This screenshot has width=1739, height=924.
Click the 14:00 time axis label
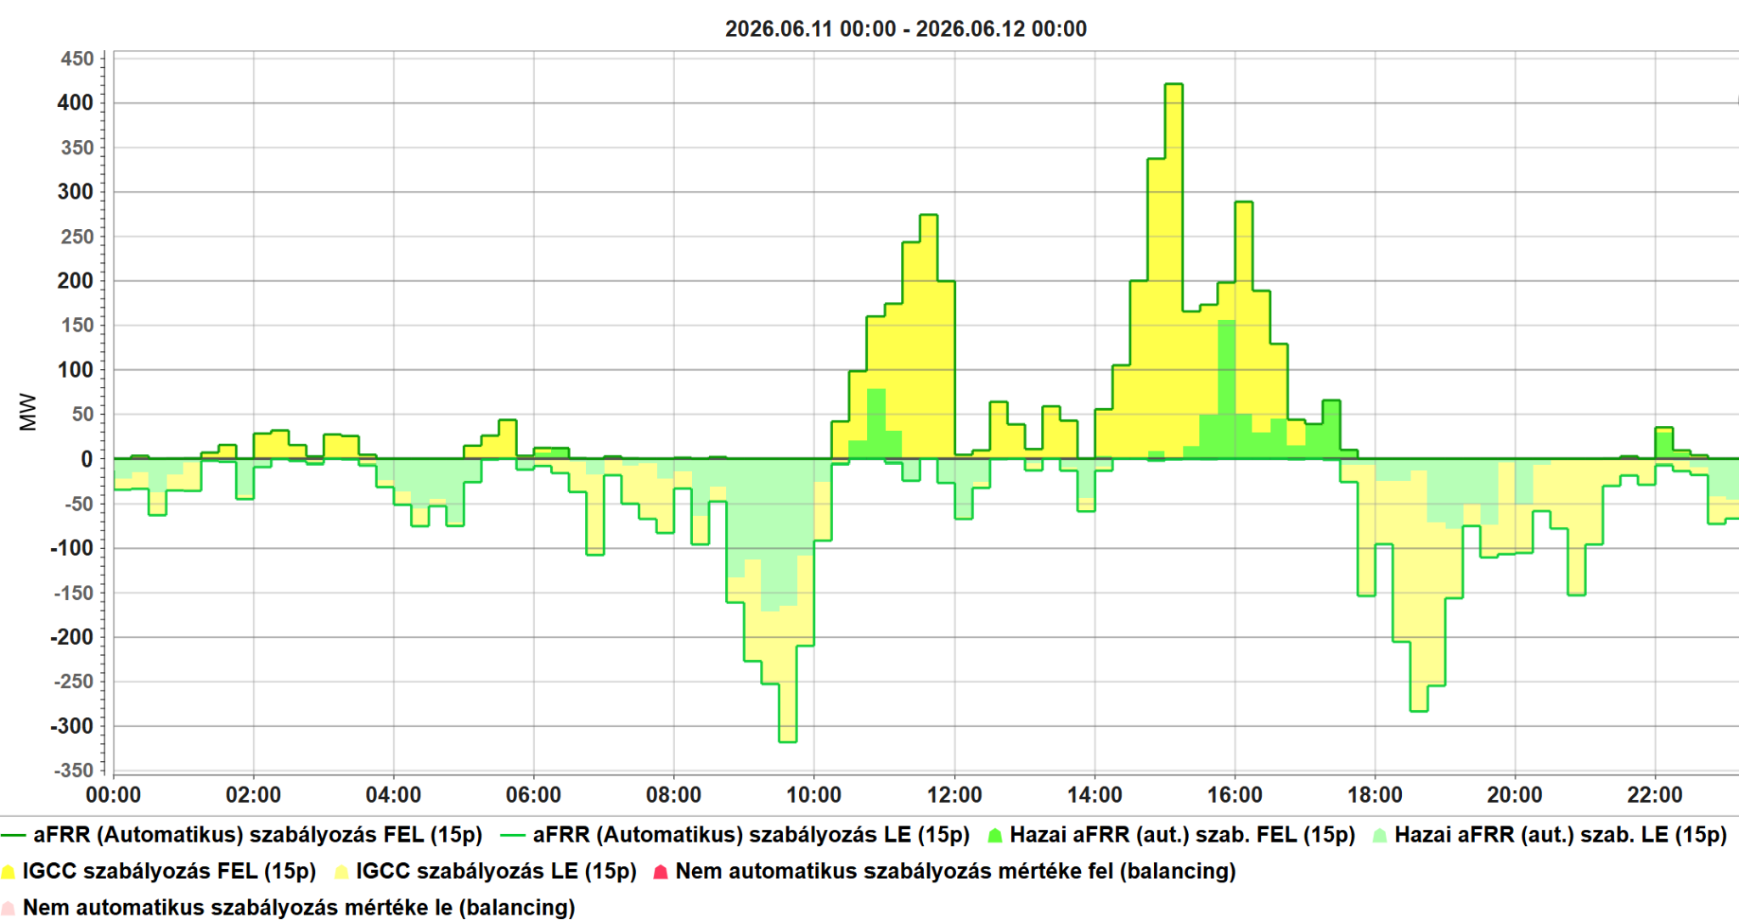point(1095,795)
